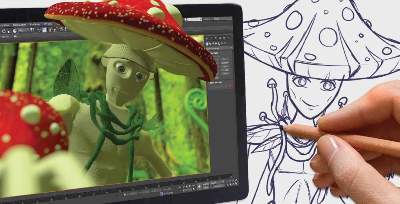Viewport: 400px width, 204px height.
Task: Select the Select and Manipulate crosshair icon
Action: tap(39, 30)
